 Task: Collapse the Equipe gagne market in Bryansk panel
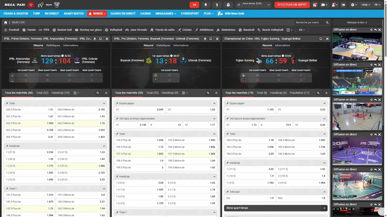pos(214,103)
